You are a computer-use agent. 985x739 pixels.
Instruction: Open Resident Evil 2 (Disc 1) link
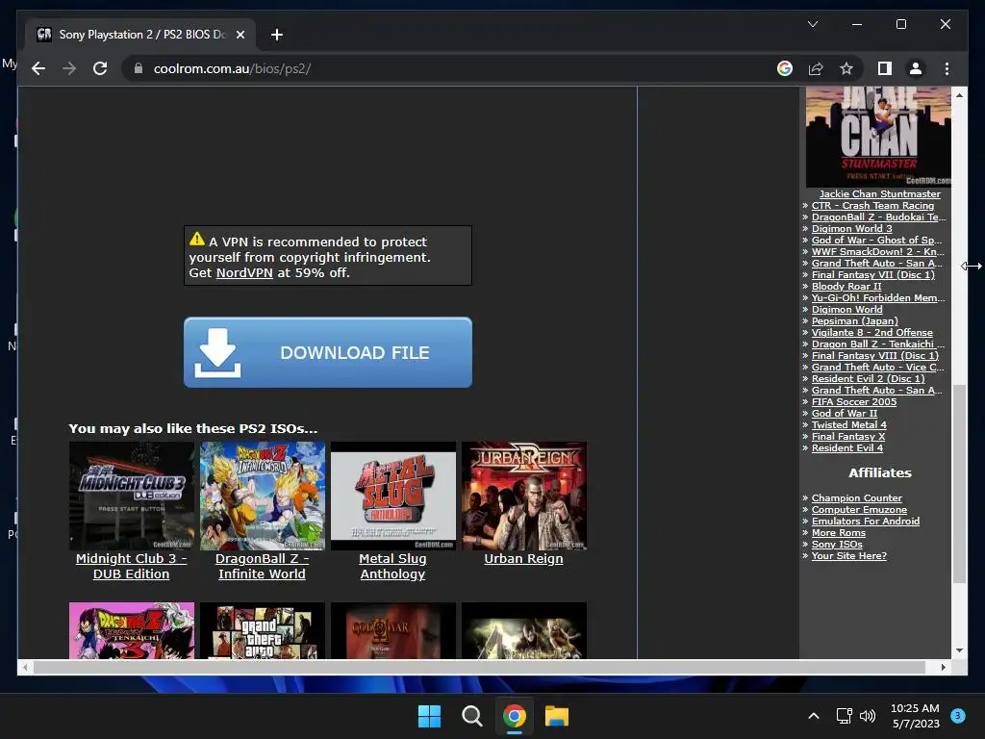click(x=869, y=379)
